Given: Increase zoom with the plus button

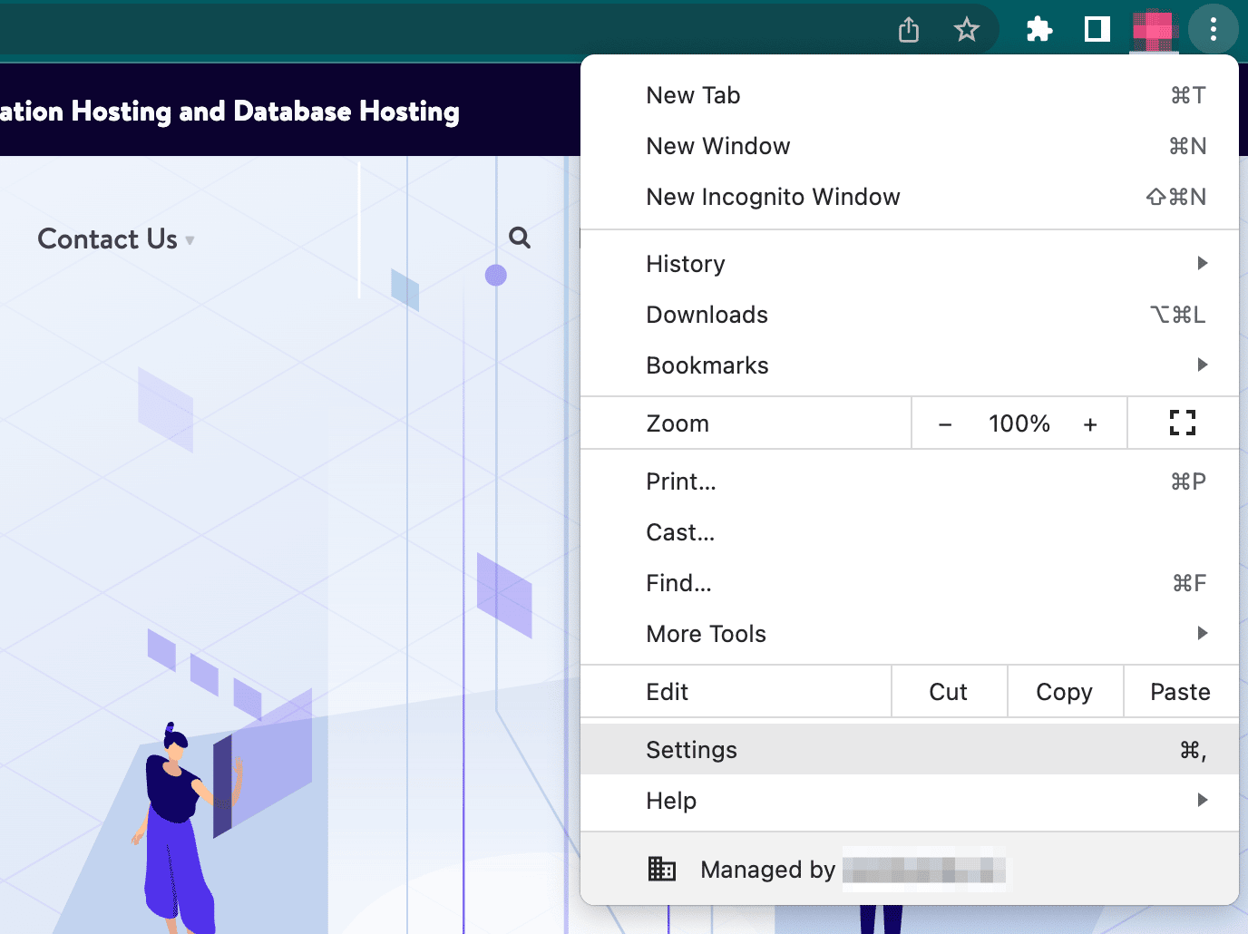Looking at the screenshot, I should tap(1090, 424).
